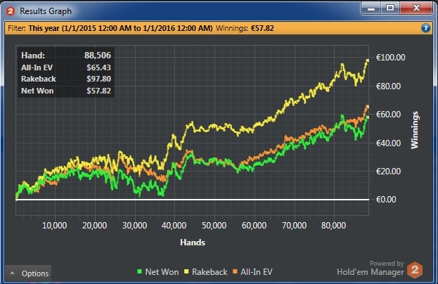The height and width of the screenshot is (284, 438).
Task: Click the €100.00 axis label
Action: pyautogui.click(x=390, y=58)
